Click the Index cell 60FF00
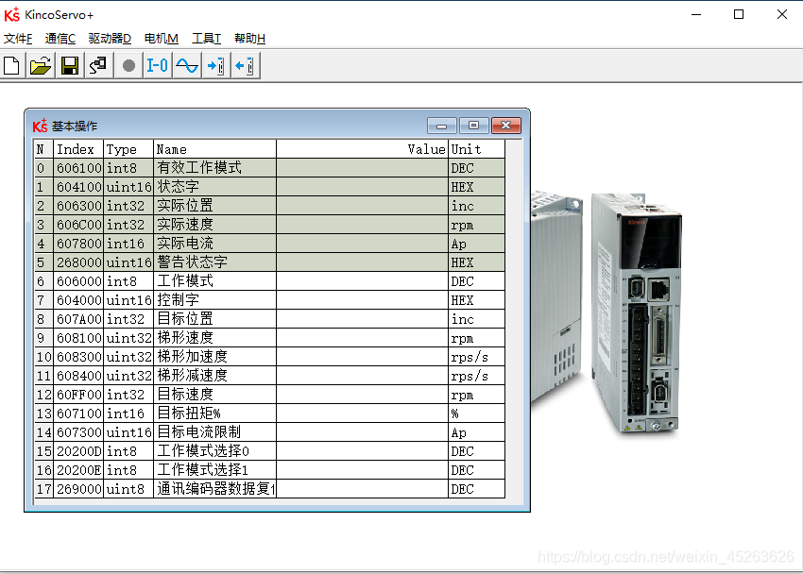The image size is (803, 574). click(78, 395)
